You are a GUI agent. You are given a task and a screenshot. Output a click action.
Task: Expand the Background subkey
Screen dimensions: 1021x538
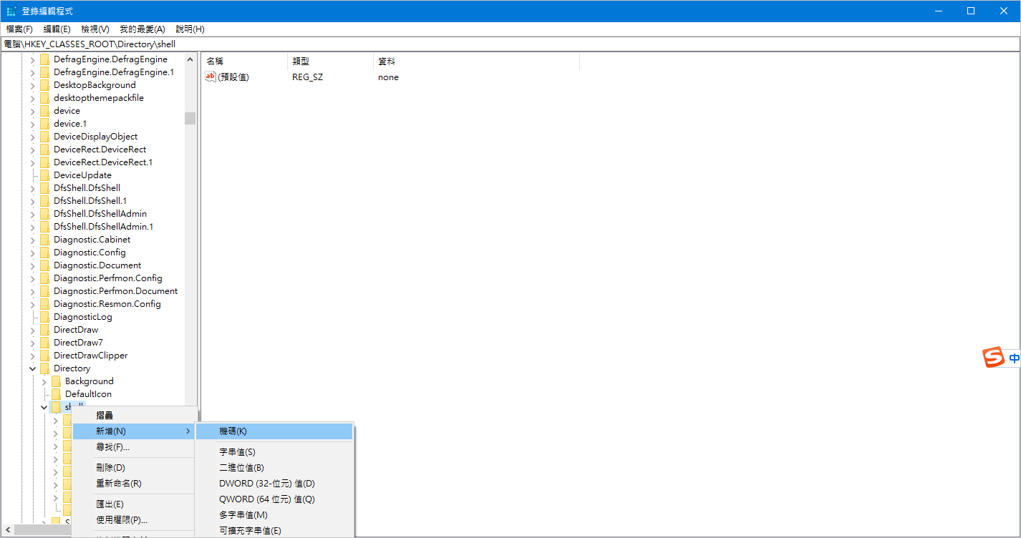pyautogui.click(x=44, y=381)
